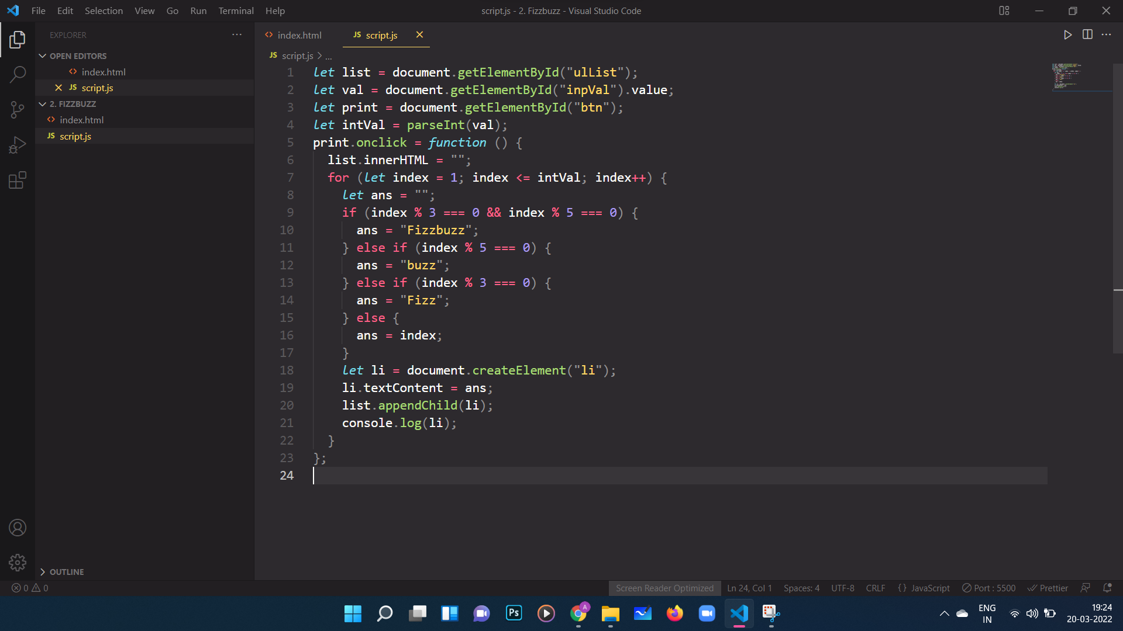Open the Run menu
Screen dimensions: 1123x631
(x=198, y=11)
